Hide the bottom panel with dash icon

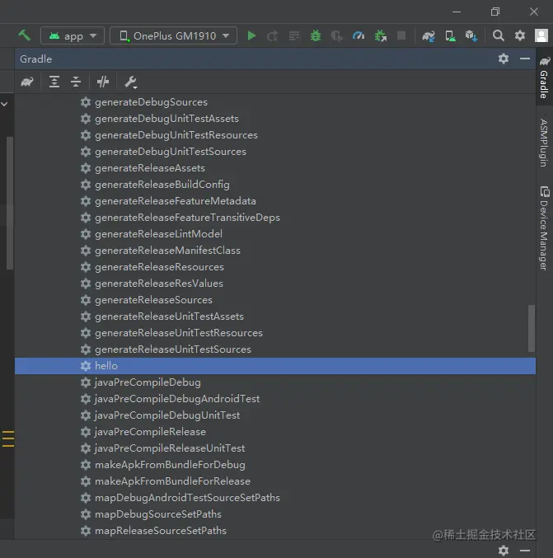point(525,551)
